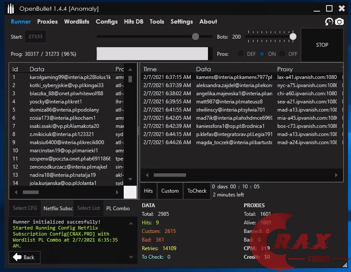
Task: Click the log panel scroll up arrow
Action: coord(131,223)
